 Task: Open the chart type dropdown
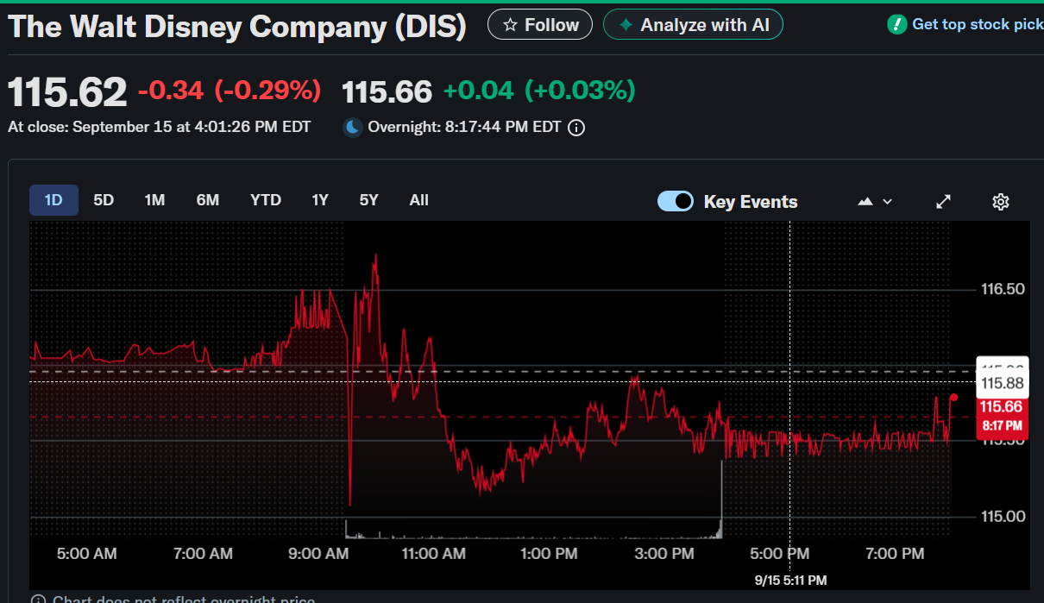tap(875, 201)
